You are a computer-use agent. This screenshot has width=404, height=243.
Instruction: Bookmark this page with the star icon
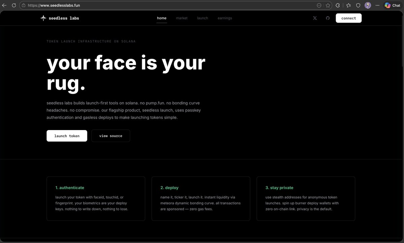tap(328, 5)
